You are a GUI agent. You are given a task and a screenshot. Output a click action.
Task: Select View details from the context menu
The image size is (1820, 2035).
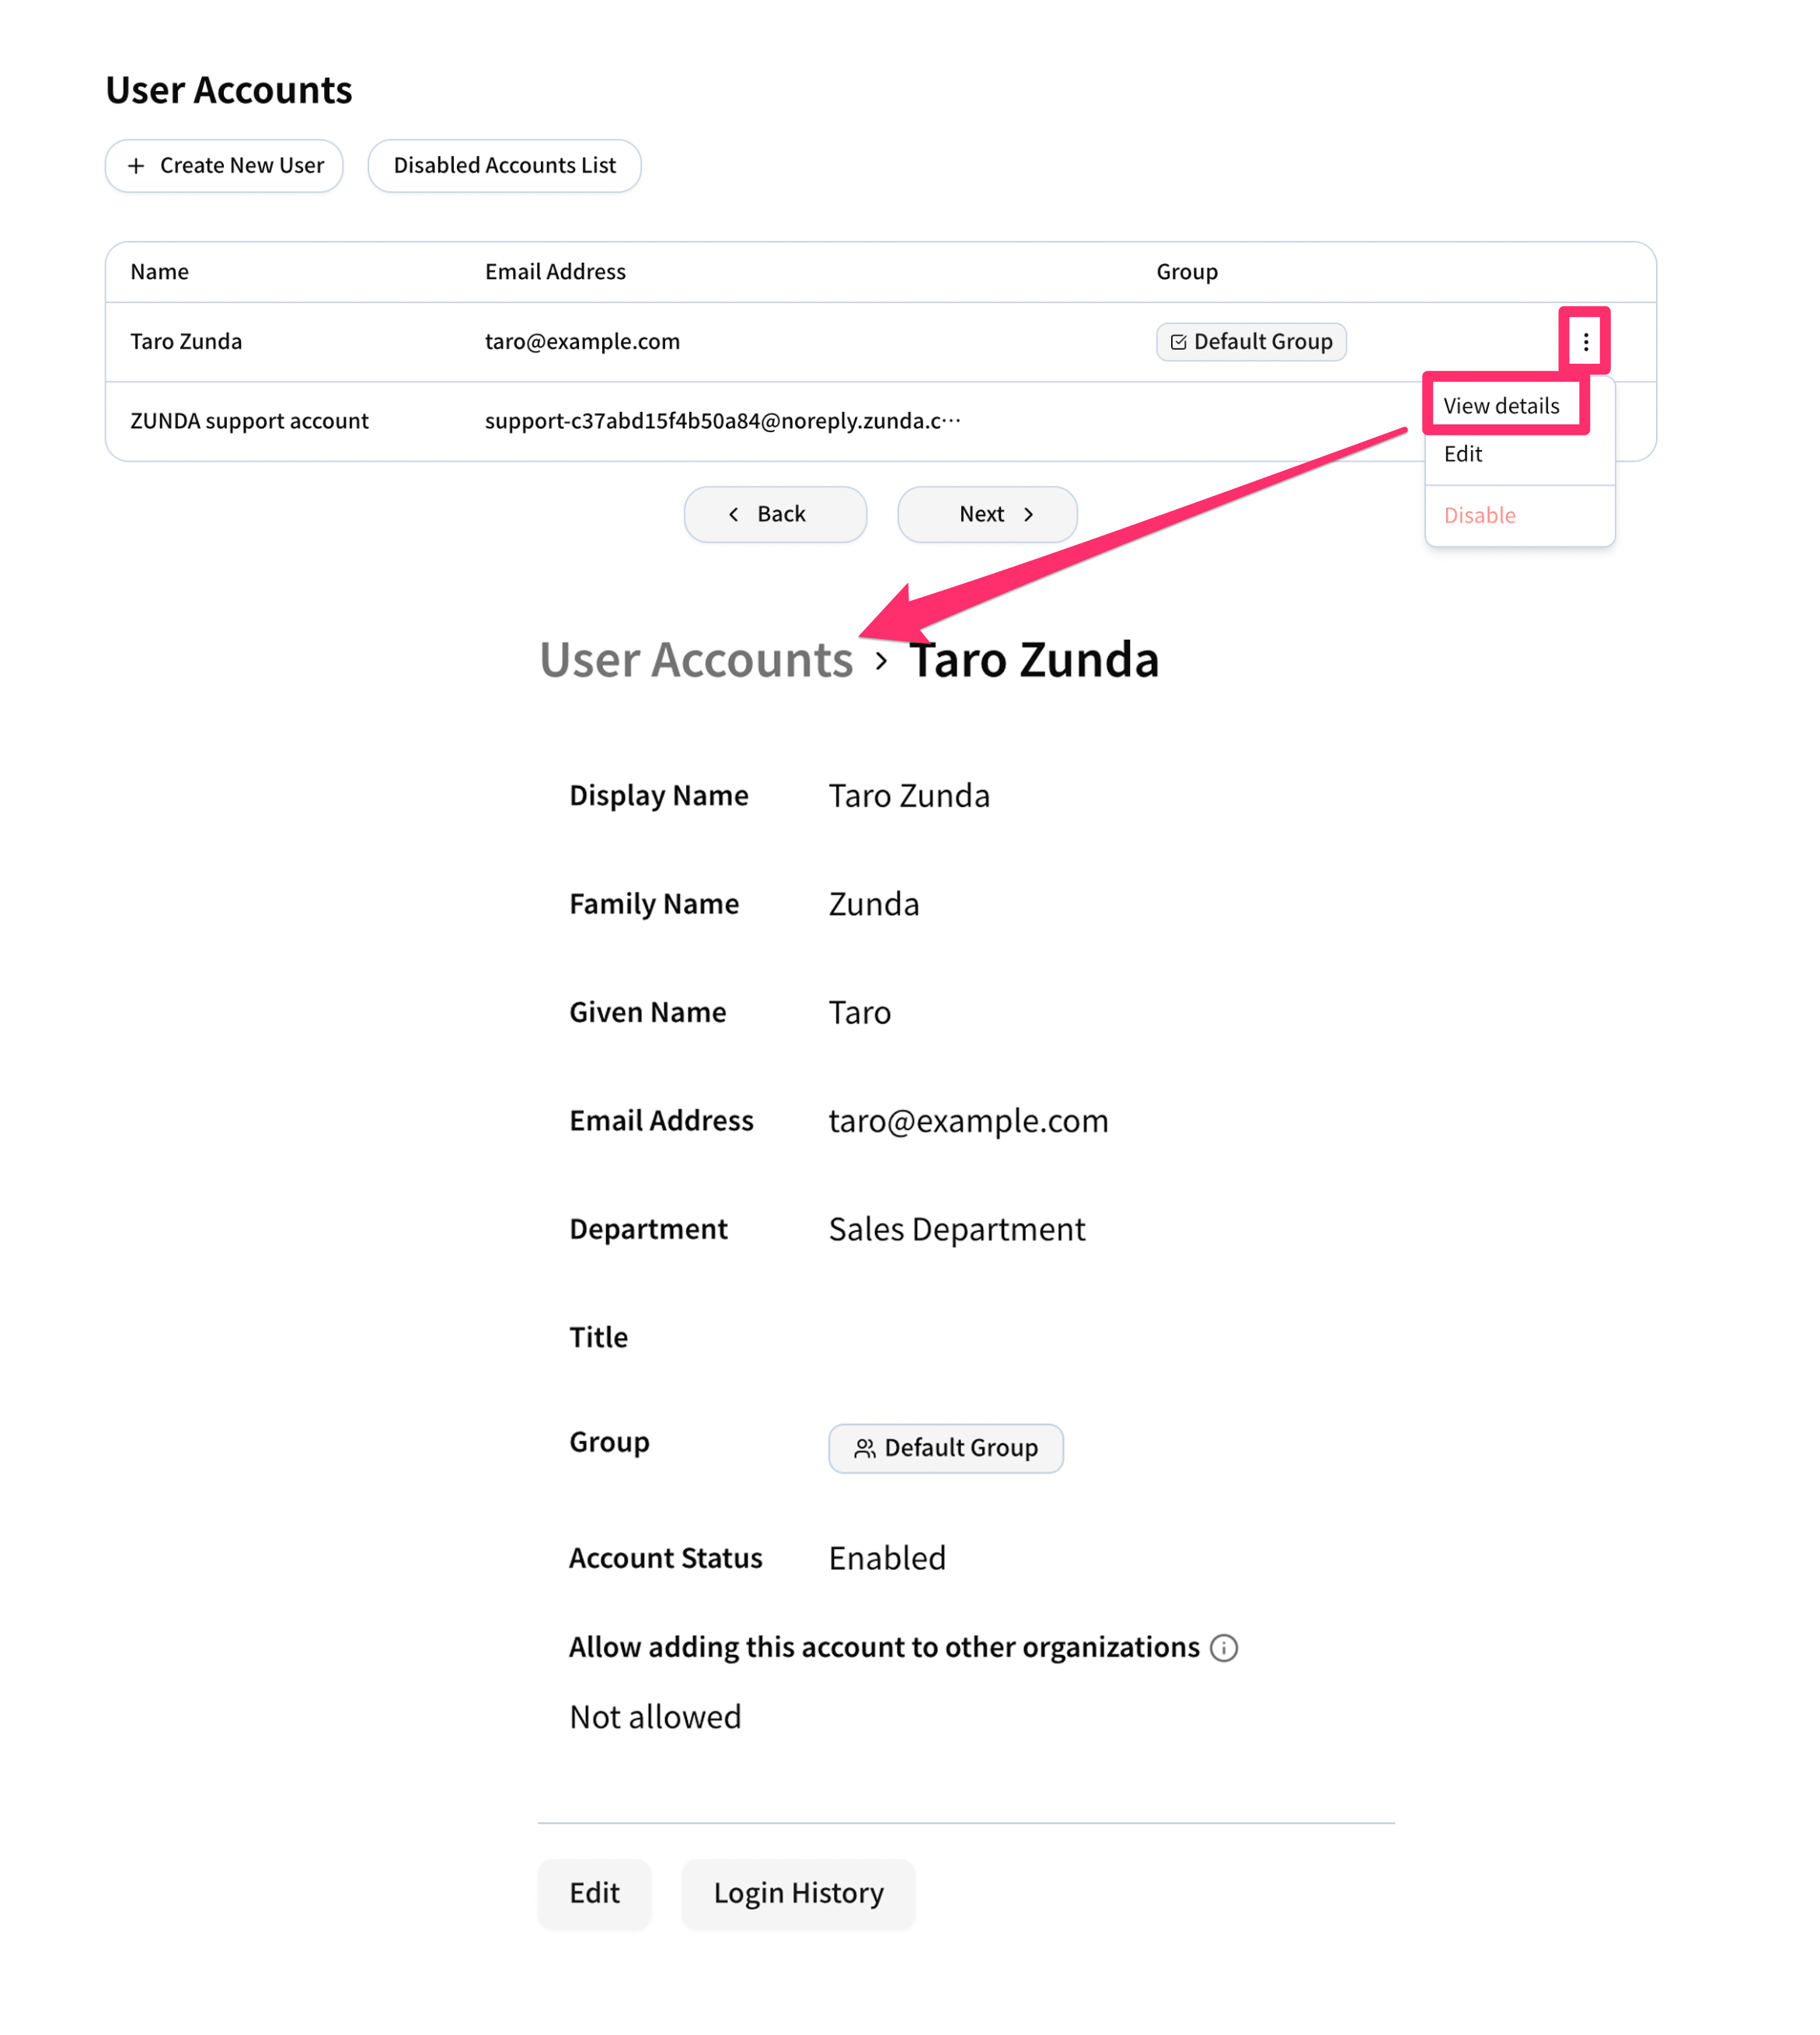coord(1501,405)
